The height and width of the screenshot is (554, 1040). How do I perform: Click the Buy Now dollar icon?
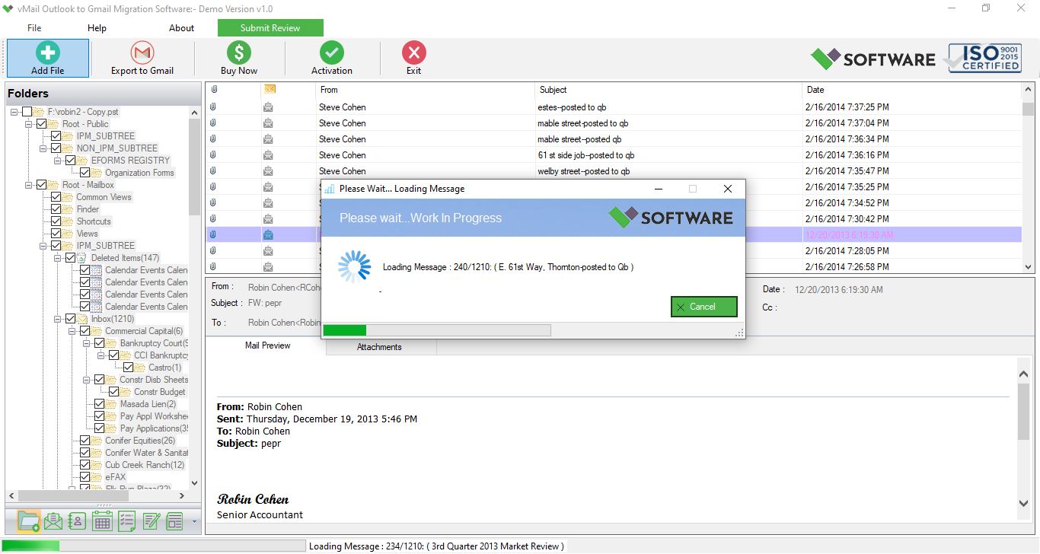click(238, 53)
